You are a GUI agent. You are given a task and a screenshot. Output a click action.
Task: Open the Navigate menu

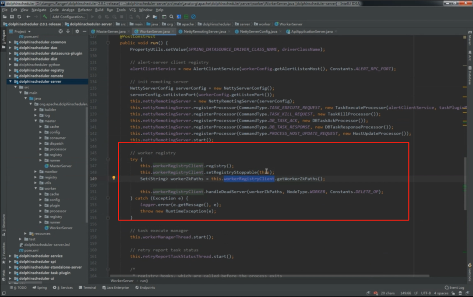tap(39, 10)
